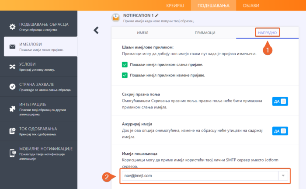Open ТОК ОДОБРАВАЊА sidebar section
The image size is (306, 189).
tap(38, 131)
